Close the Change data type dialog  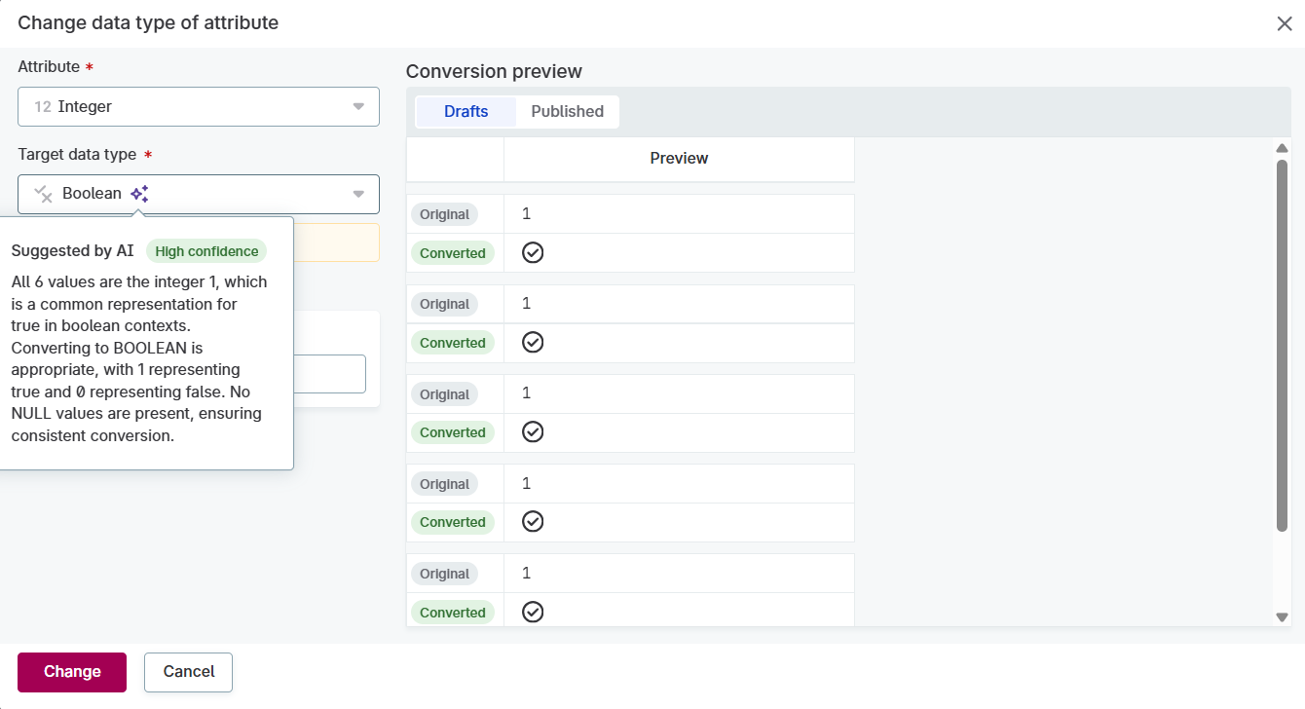click(x=1284, y=23)
